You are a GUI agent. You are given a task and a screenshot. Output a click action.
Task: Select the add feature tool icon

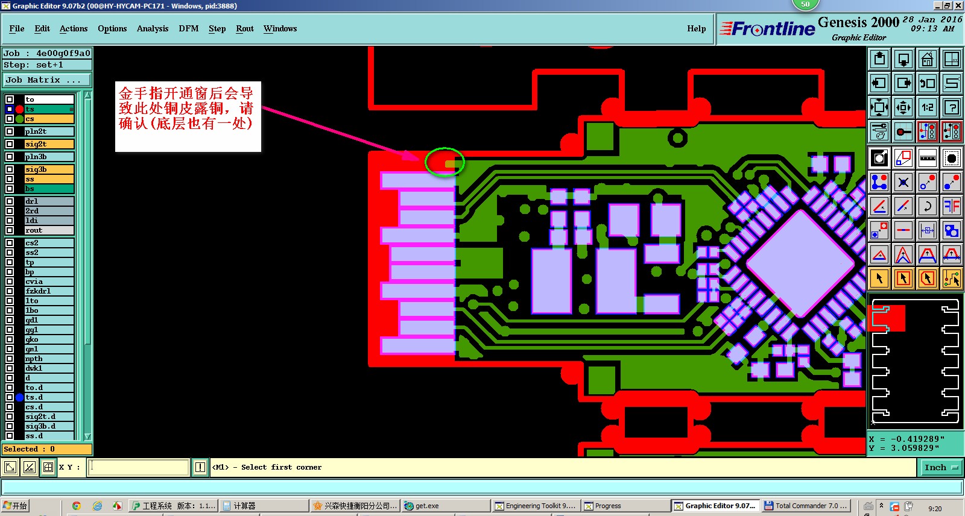tap(879, 182)
